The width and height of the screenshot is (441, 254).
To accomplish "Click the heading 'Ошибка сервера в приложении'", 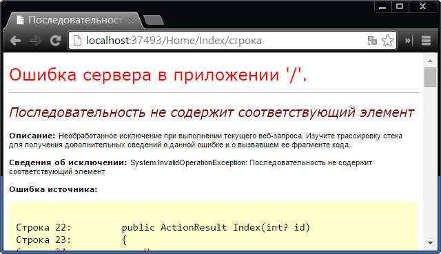I will tap(158, 75).
